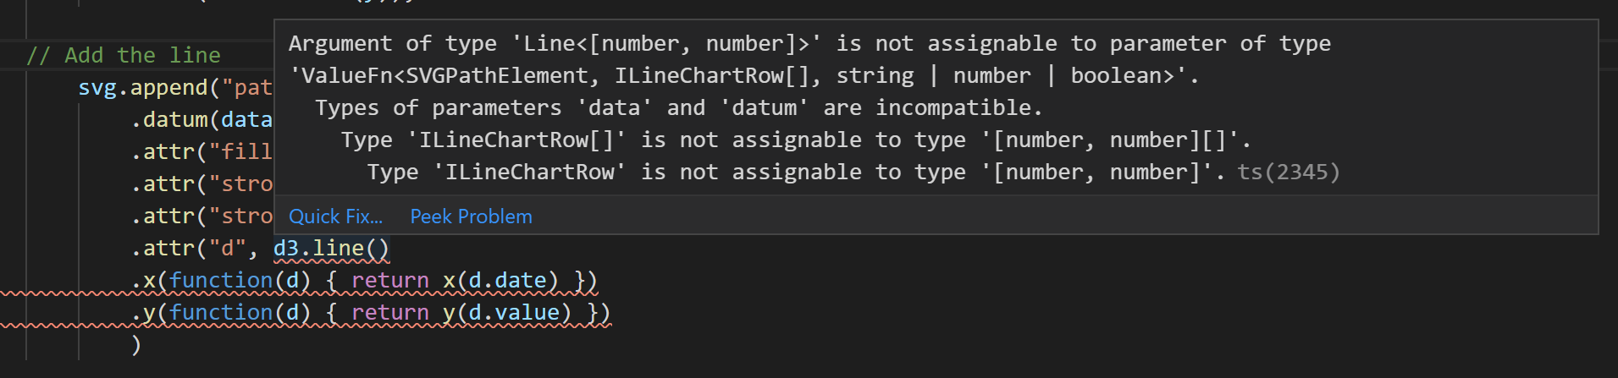This screenshot has width=1618, height=378.
Task: Click second .attr("stro line
Action: click(x=202, y=216)
